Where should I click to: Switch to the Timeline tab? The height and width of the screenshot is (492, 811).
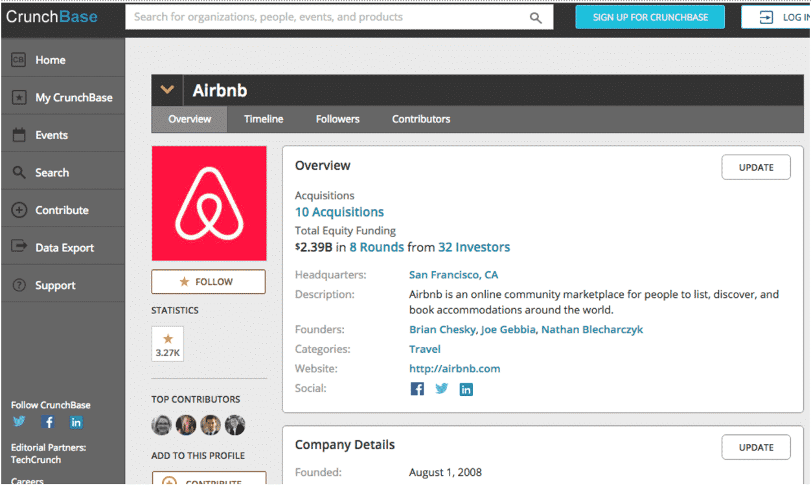[264, 119]
